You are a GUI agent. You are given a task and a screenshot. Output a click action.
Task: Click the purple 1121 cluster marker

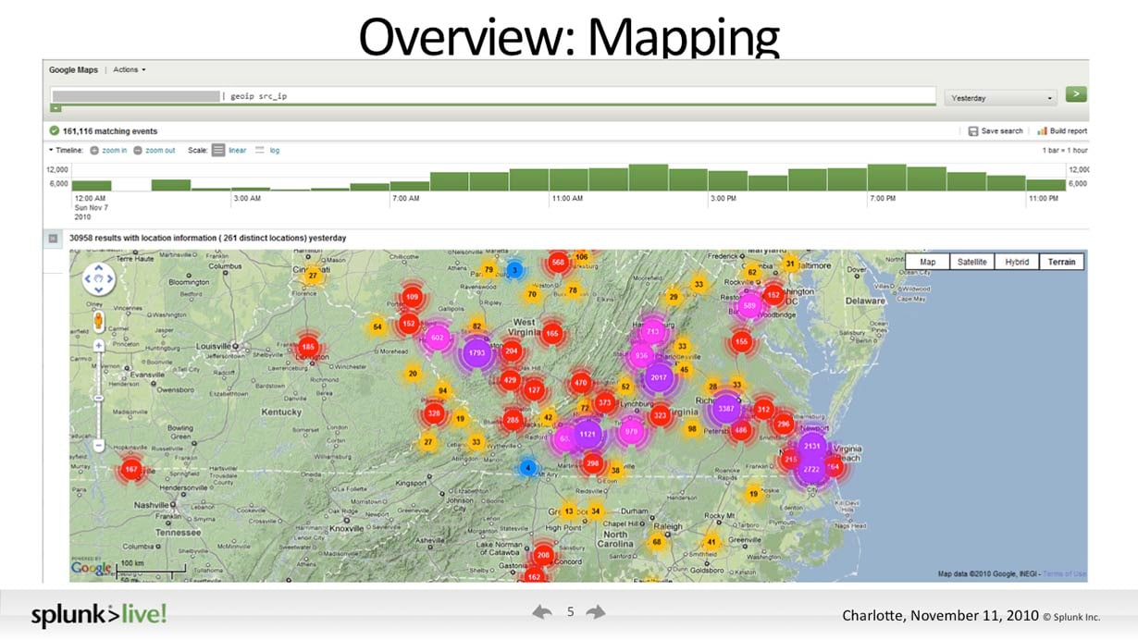588,433
